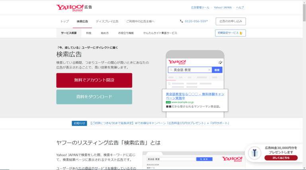Click the 英会話 教室 search field in mockup
306x170 pixels.
click(x=190, y=70)
